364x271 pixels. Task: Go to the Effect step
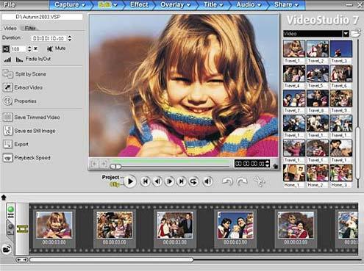tap(139, 4)
